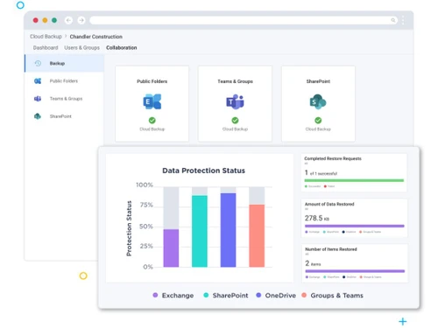Click Completed Restore Requests heading
The width and height of the screenshot is (438, 328).
click(333, 158)
